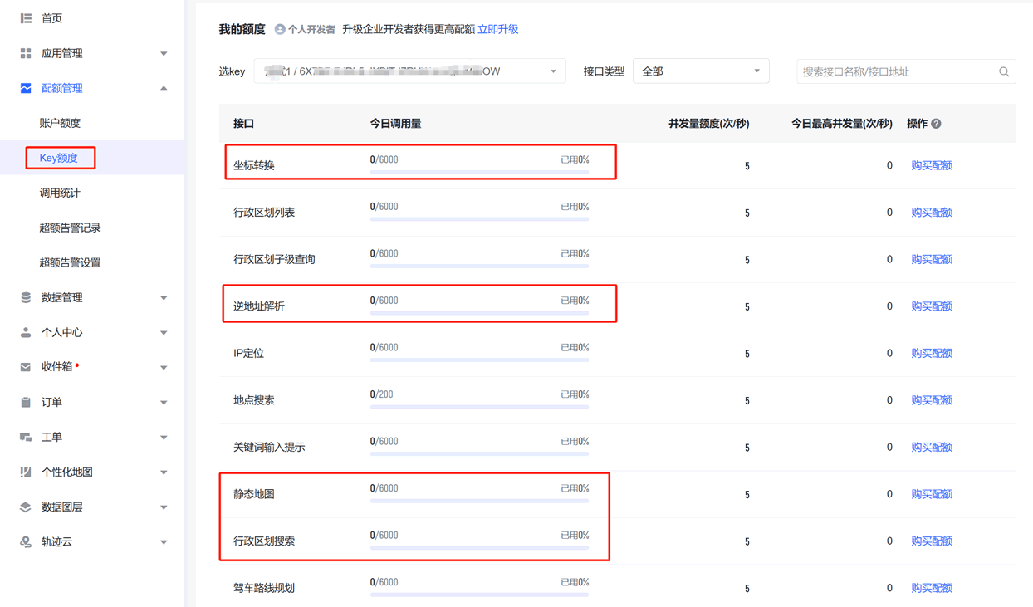
Task: Expand the 个人中心 menu section
Action: [x=164, y=332]
